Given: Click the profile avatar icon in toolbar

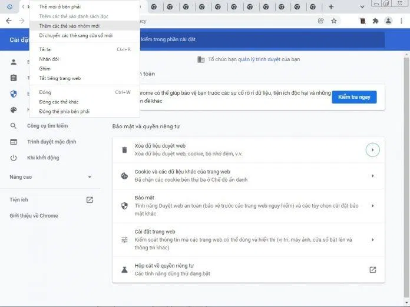Looking at the screenshot, I should [388, 21].
